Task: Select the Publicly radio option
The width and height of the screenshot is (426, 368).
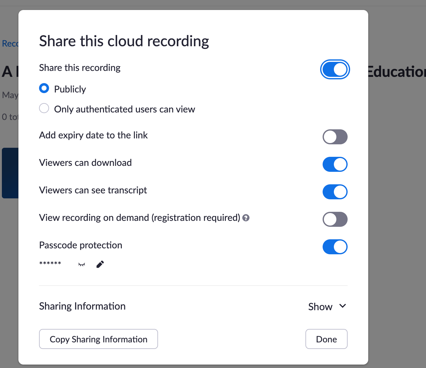Action: (x=44, y=88)
